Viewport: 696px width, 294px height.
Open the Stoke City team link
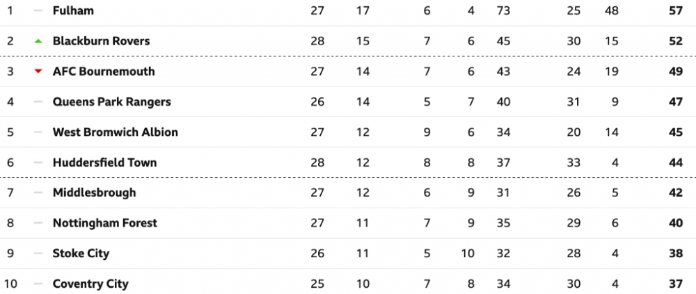click(81, 254)
